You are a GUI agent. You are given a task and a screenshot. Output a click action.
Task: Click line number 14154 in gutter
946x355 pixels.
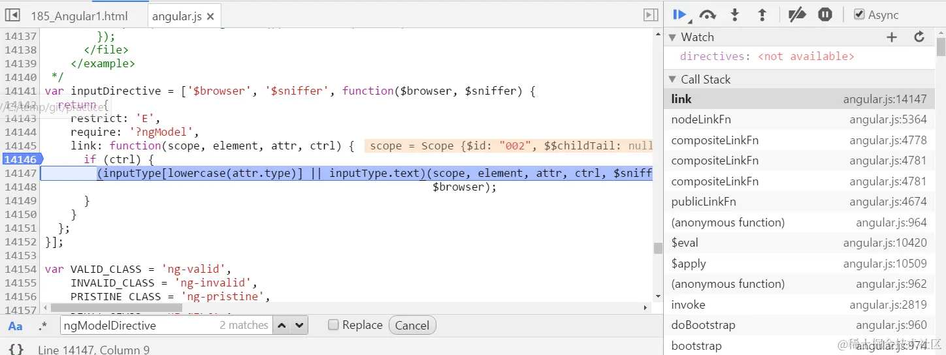20,269
